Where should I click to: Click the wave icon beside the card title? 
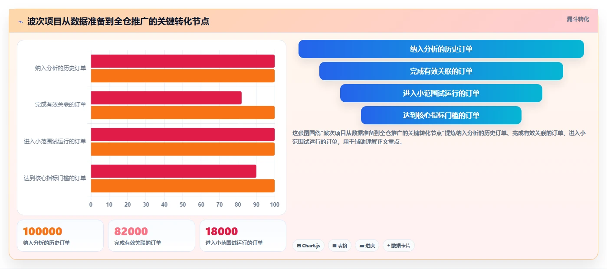[20, 22]
